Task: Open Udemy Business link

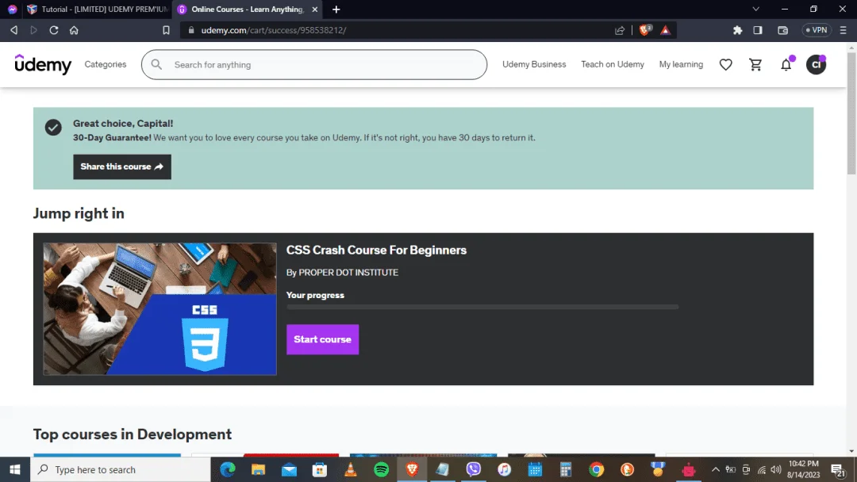Action: pyautogui.click(x=534, y=64)
